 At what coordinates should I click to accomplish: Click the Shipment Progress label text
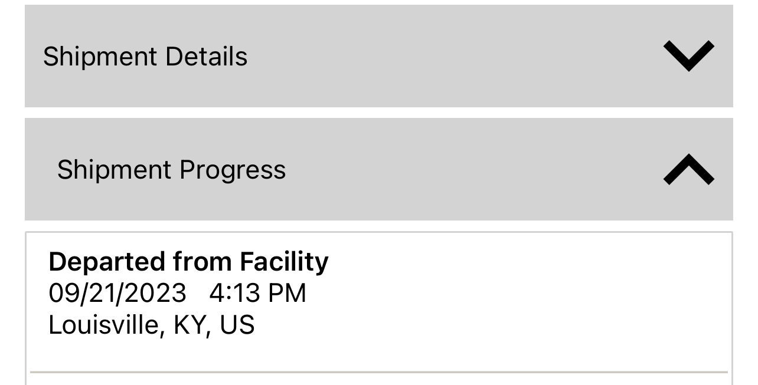pos(171,170)
